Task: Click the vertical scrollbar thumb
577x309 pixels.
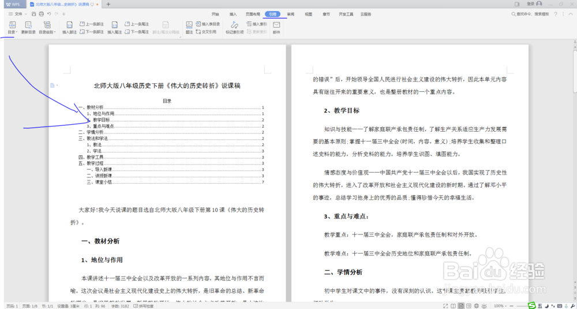Action: 575,72
